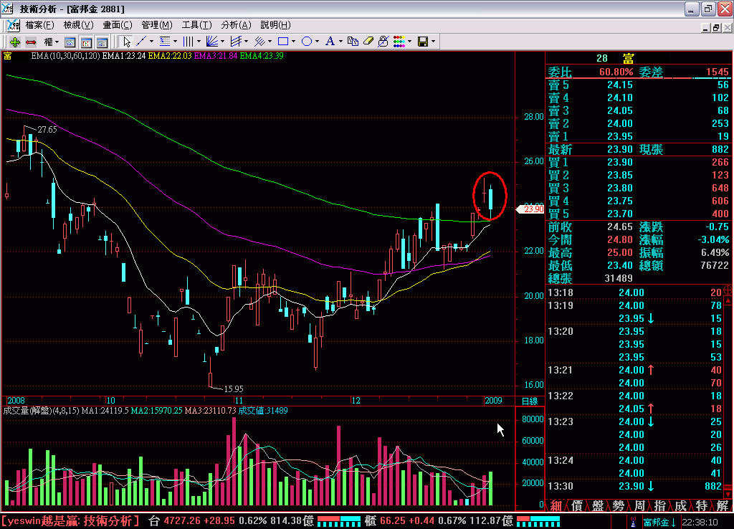Switch to the 解 tab

[x=723, y=505]
